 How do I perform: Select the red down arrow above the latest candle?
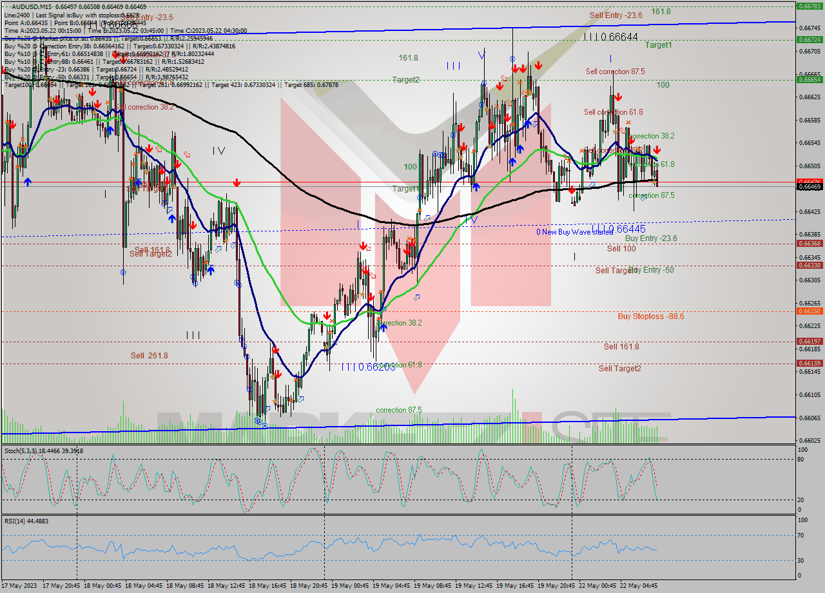657,150
